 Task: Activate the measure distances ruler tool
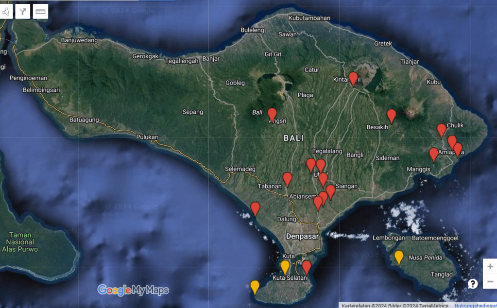coord(41,11)
